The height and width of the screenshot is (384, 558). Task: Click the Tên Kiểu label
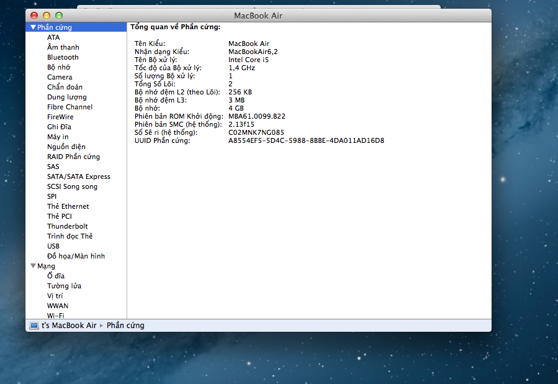pyautogui.click(x=150, y=44)
